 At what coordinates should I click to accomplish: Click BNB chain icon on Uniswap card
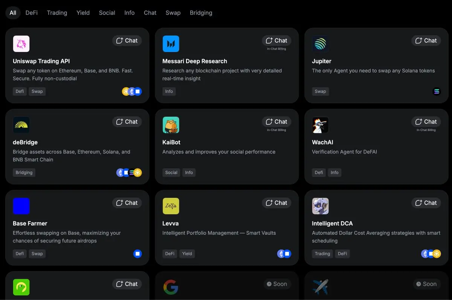pos(125,91)
